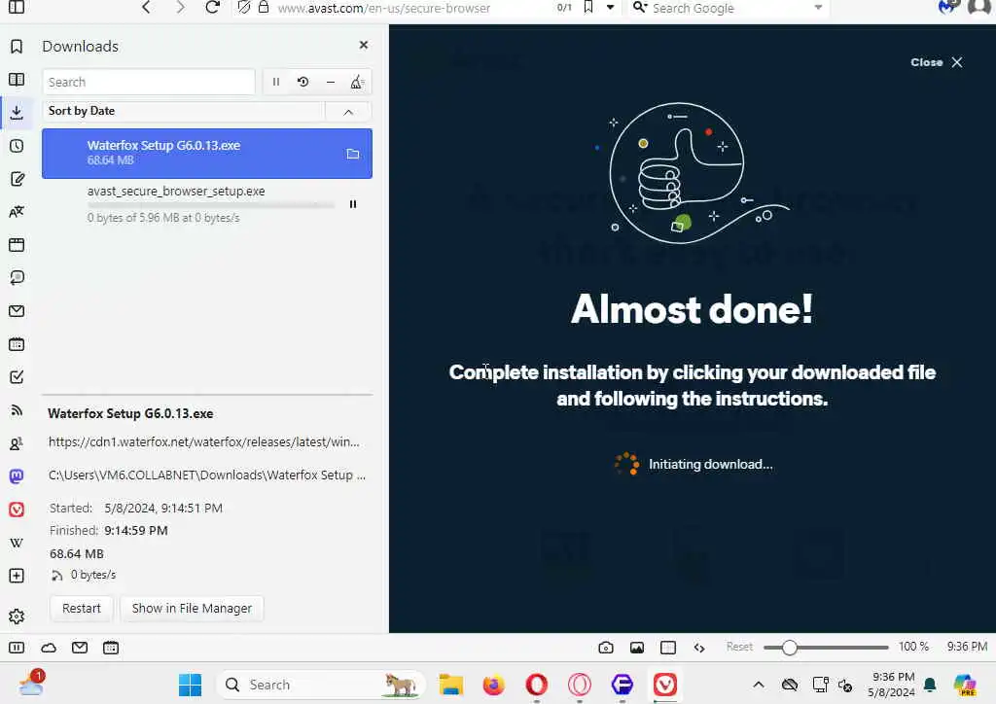
Task: Open the sync cloud icon in the status bar
Action: click(49, 648)
